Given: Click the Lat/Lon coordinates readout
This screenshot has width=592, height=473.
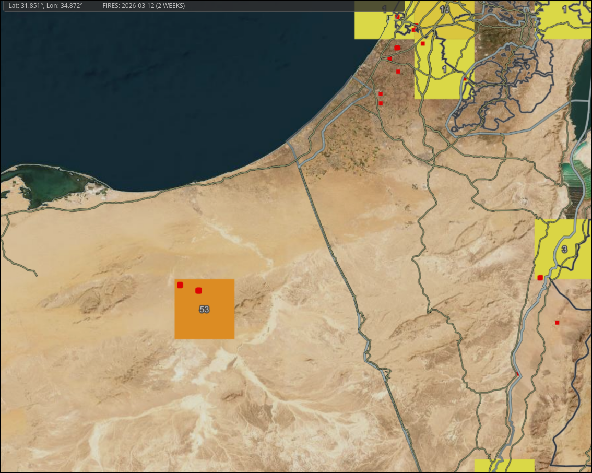Looking at the screenshot, I should pyautogui.click(x=46, y=6).
